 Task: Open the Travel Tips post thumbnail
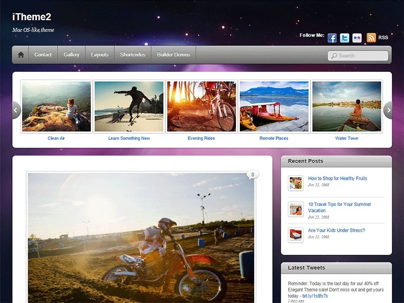[x=295, y=209]
